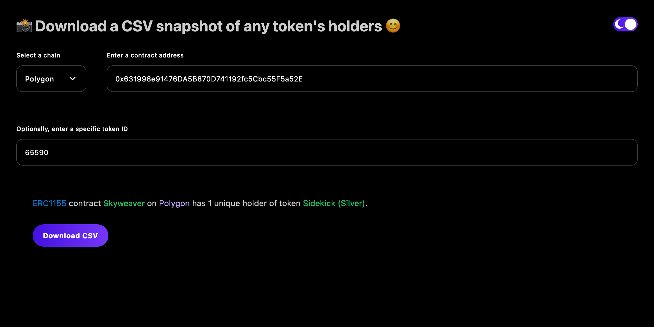Click the 'Enter a contract address' label
Screen dimensions: 654x327
[x=145, y=55]
